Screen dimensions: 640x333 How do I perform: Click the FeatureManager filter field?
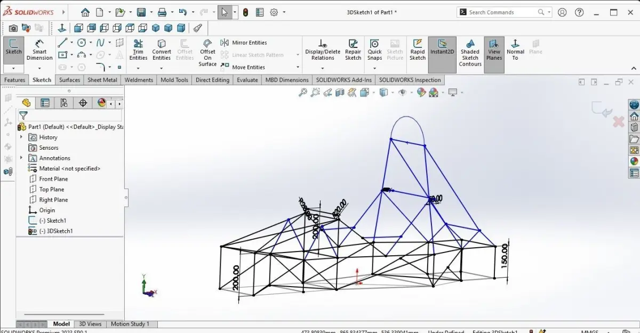tap(70, 116)
